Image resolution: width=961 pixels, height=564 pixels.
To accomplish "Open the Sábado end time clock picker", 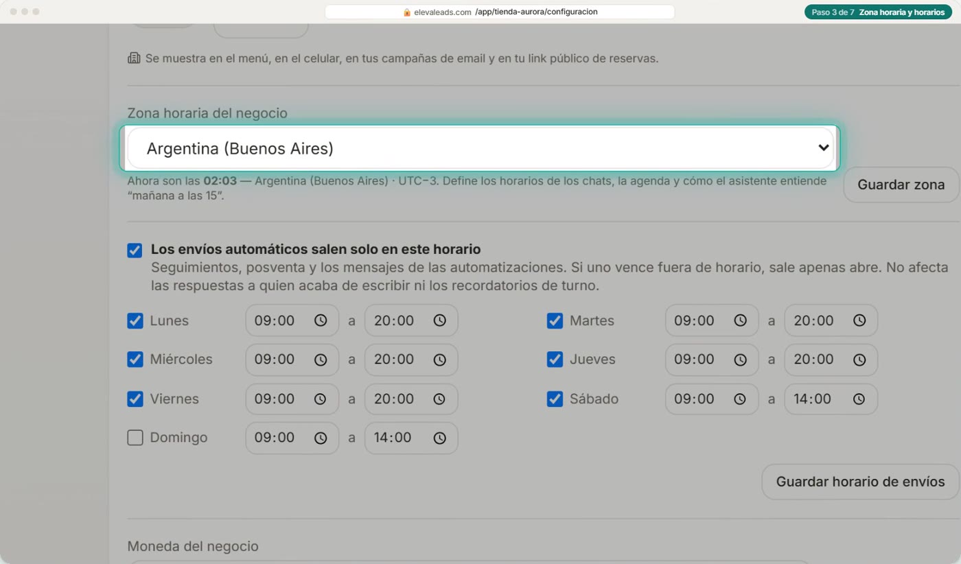I will 859,399.
